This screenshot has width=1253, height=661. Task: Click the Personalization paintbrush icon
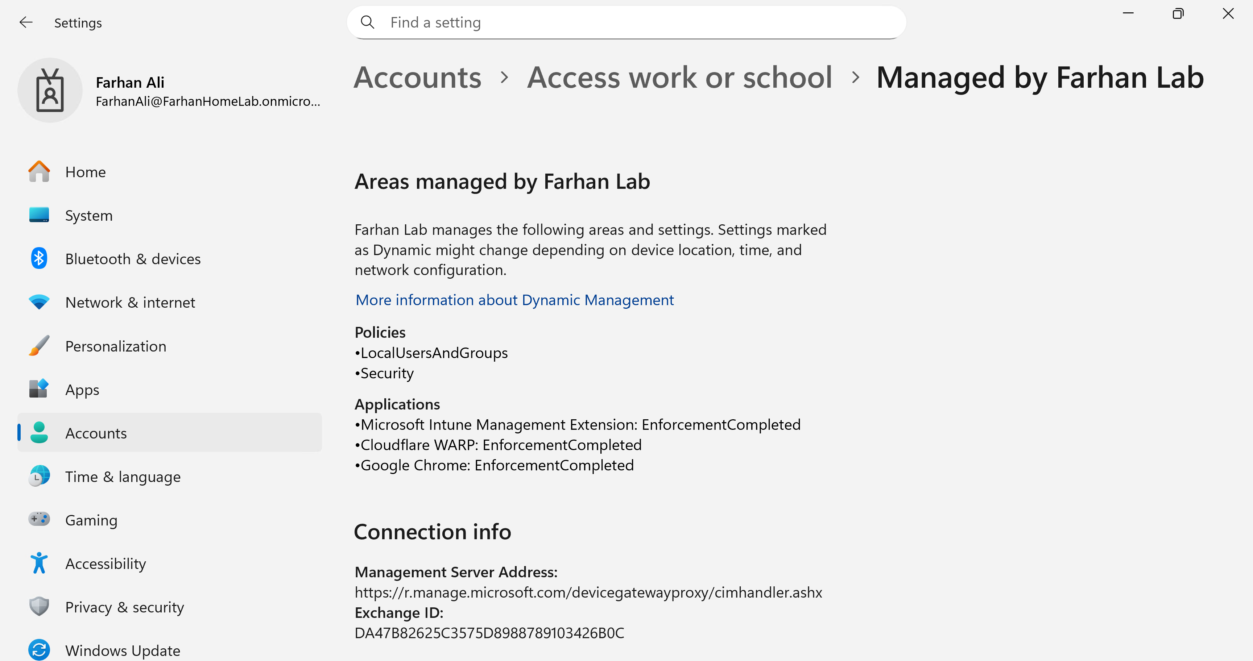[39, 346]
